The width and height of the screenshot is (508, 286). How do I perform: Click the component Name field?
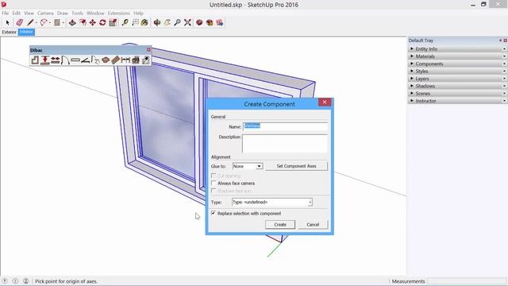click(x=286, y=126)
